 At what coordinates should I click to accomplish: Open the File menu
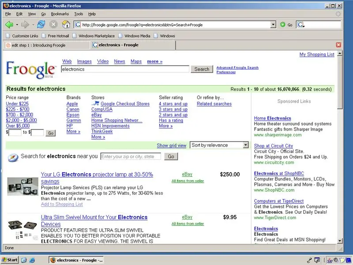tap(8, 14)
